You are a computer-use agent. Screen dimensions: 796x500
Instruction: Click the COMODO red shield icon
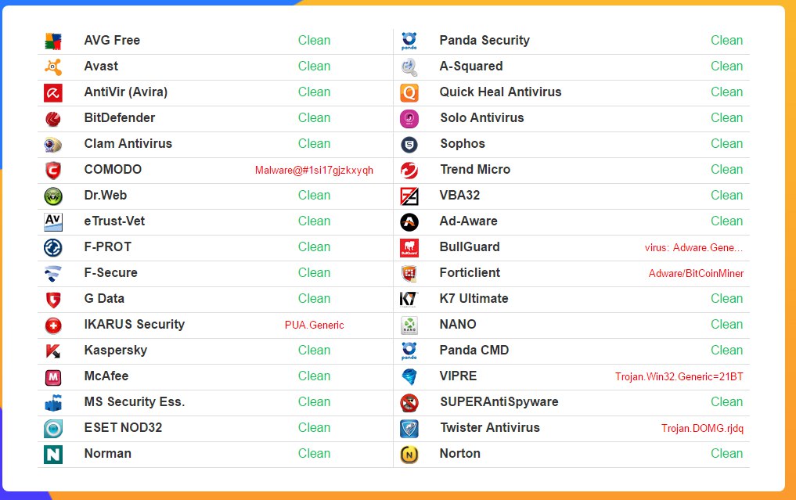[x=53, y=170]
